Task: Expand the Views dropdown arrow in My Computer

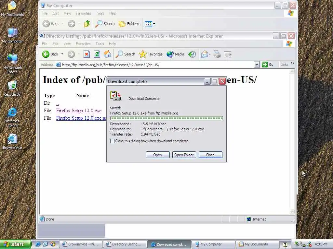Action: tap(154, 24)
